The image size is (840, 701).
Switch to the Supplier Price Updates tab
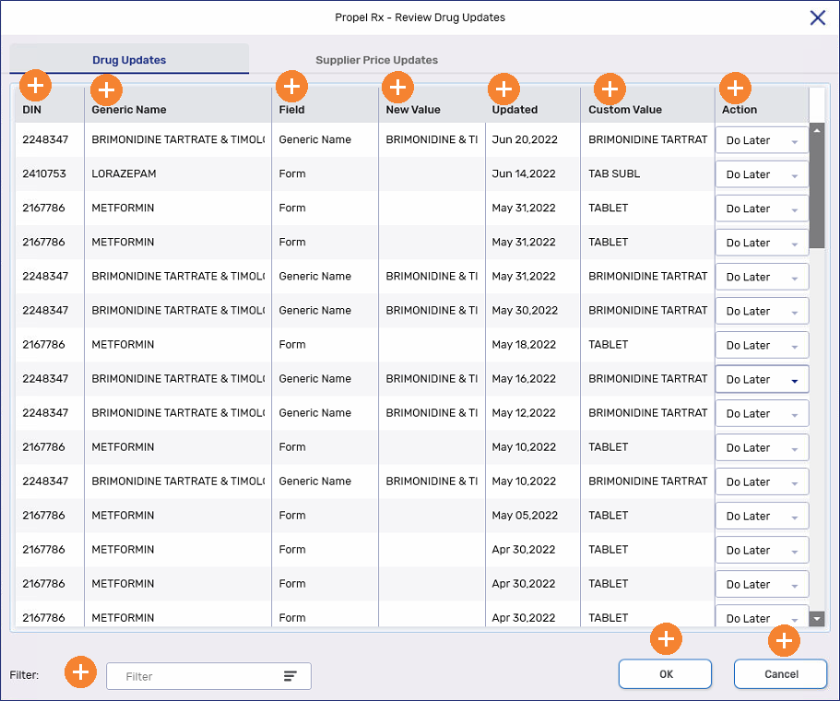[x=376, y=60]
